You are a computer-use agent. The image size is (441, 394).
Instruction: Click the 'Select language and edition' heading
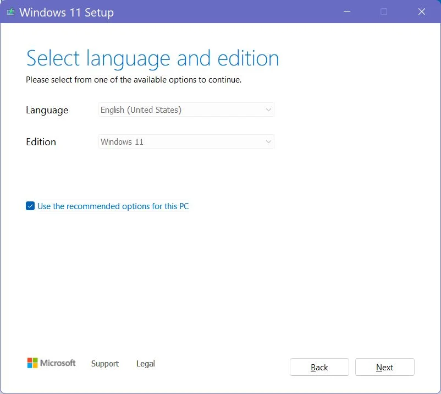[x=152, y=58]
